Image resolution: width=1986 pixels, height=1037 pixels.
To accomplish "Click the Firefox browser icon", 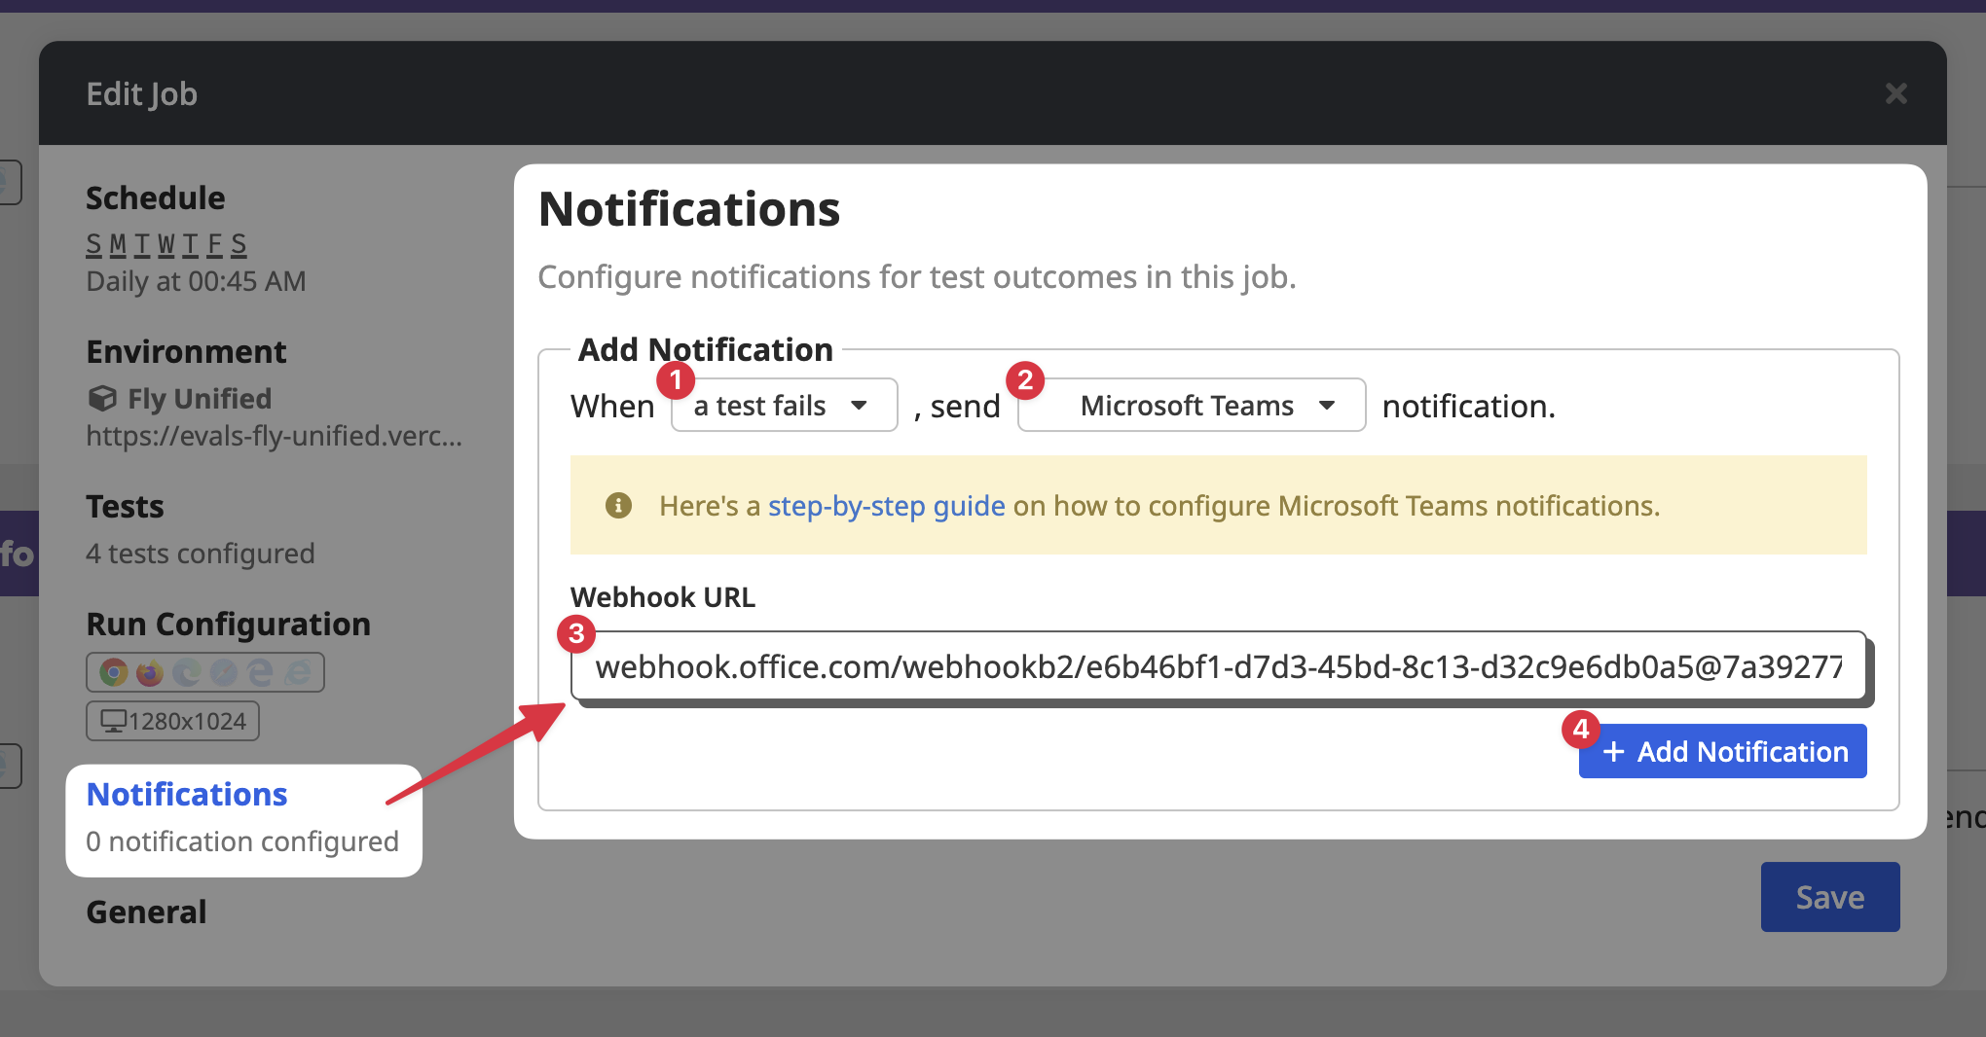I will pyautogui.click(x=150, y=672).
